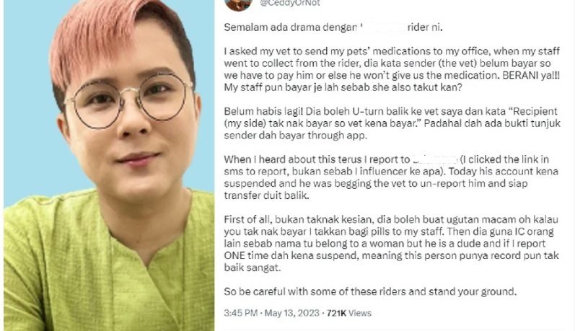Select the capitalized word "BERANI"
Image resolution: width=588 pixels, height=331 pixels.
pyautogui.click(x=521, y=75)
